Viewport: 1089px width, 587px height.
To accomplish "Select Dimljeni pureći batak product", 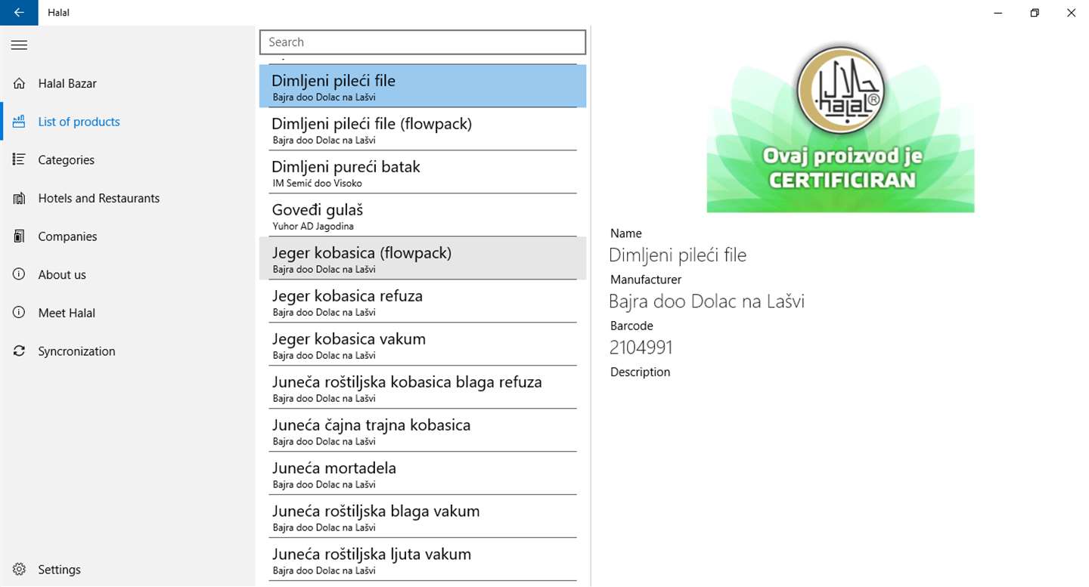I will pos(423,172).
